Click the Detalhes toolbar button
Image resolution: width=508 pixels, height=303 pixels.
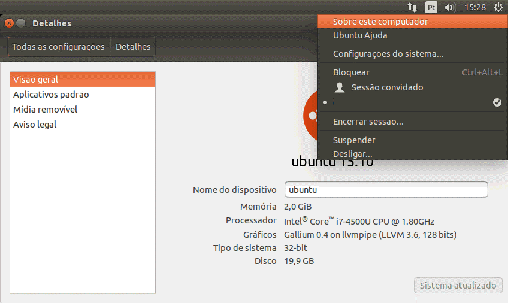[133, 47]
